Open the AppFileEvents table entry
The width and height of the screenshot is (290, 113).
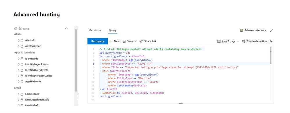click(33, 81)
